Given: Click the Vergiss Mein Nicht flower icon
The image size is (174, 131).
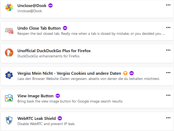Looking at the screenshot, I should click(x=9, y=75).
